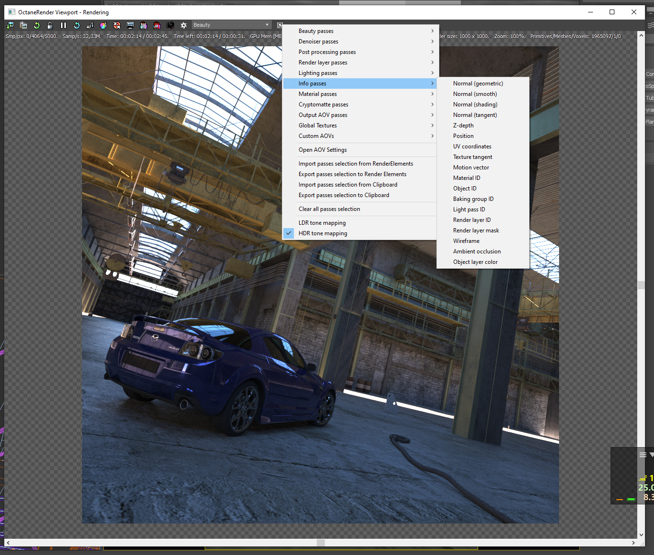Enable LDR tone mapping
The width and height of the screenshot is (654, 555).
360,223
